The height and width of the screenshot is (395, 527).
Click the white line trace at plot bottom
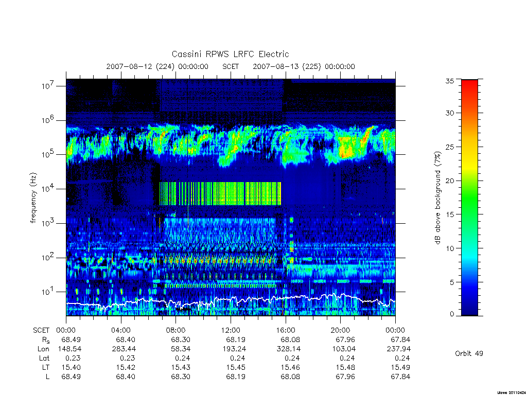tap(231, 300)
